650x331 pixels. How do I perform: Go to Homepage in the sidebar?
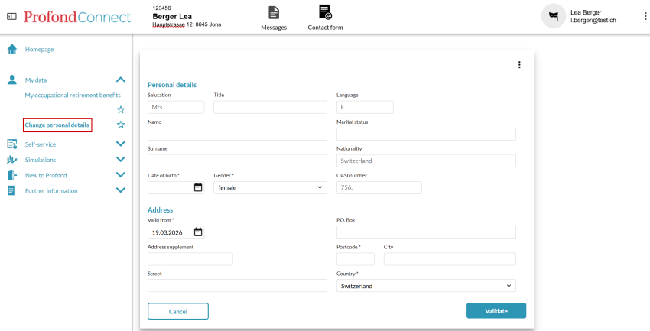[39, 49]
